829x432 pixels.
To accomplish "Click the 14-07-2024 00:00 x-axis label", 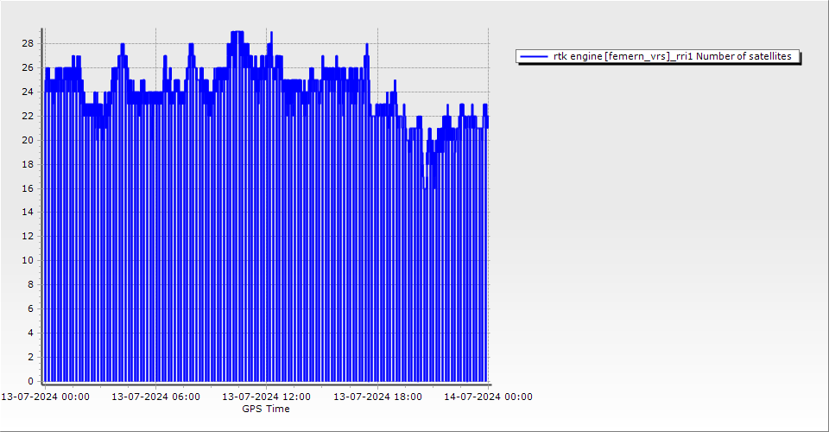I will click(488, 397).
